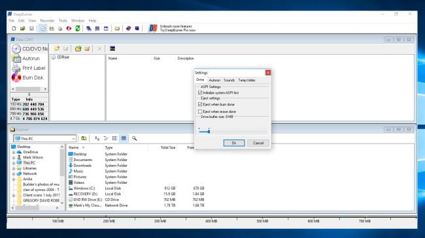425x238 pixels.
Task: Sort Explorer list by Total Size column
Action: point(163,147)
